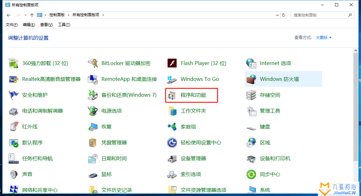Open the 声音 speaker icon
Screen dimensions: 361x196
[13, 174]
